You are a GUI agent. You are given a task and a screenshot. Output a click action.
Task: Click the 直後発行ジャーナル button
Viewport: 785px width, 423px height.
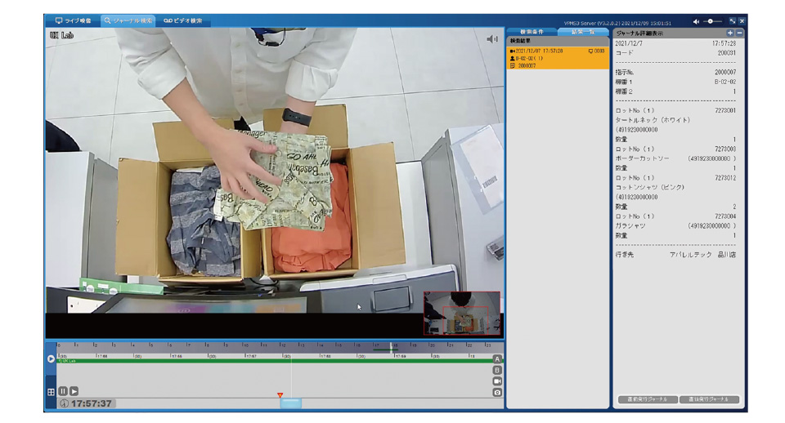(x=709, y=399)
